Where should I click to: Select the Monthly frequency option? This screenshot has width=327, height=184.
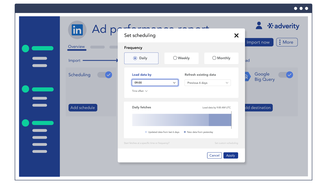[x=221, y=58]
